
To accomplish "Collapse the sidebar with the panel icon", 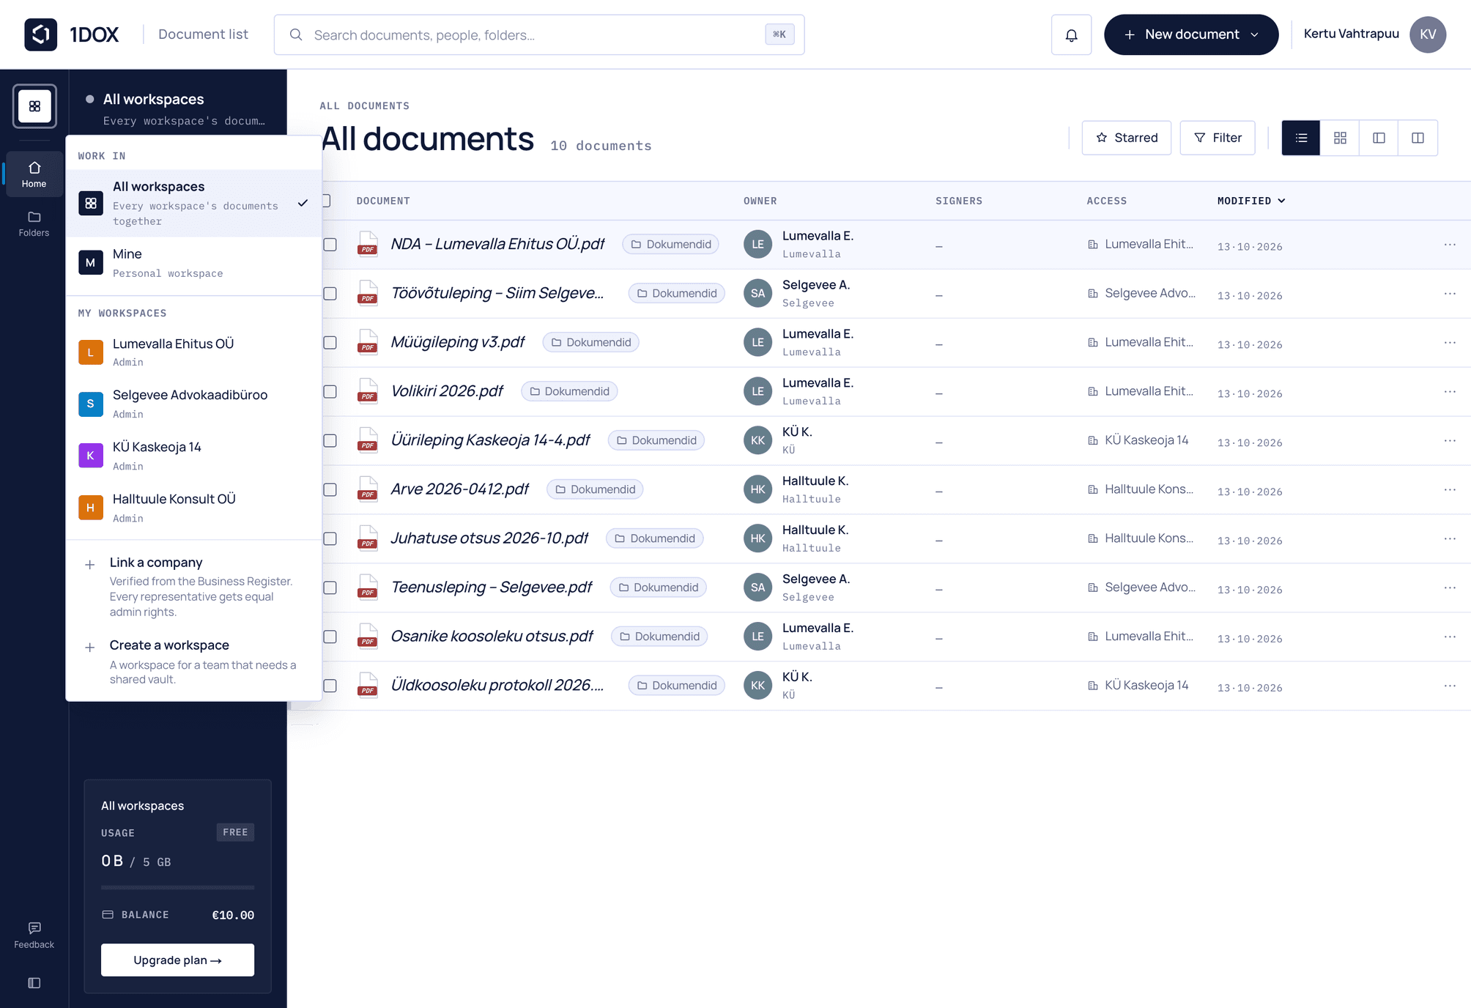I will pyautogui.click(x=34, y=983).
